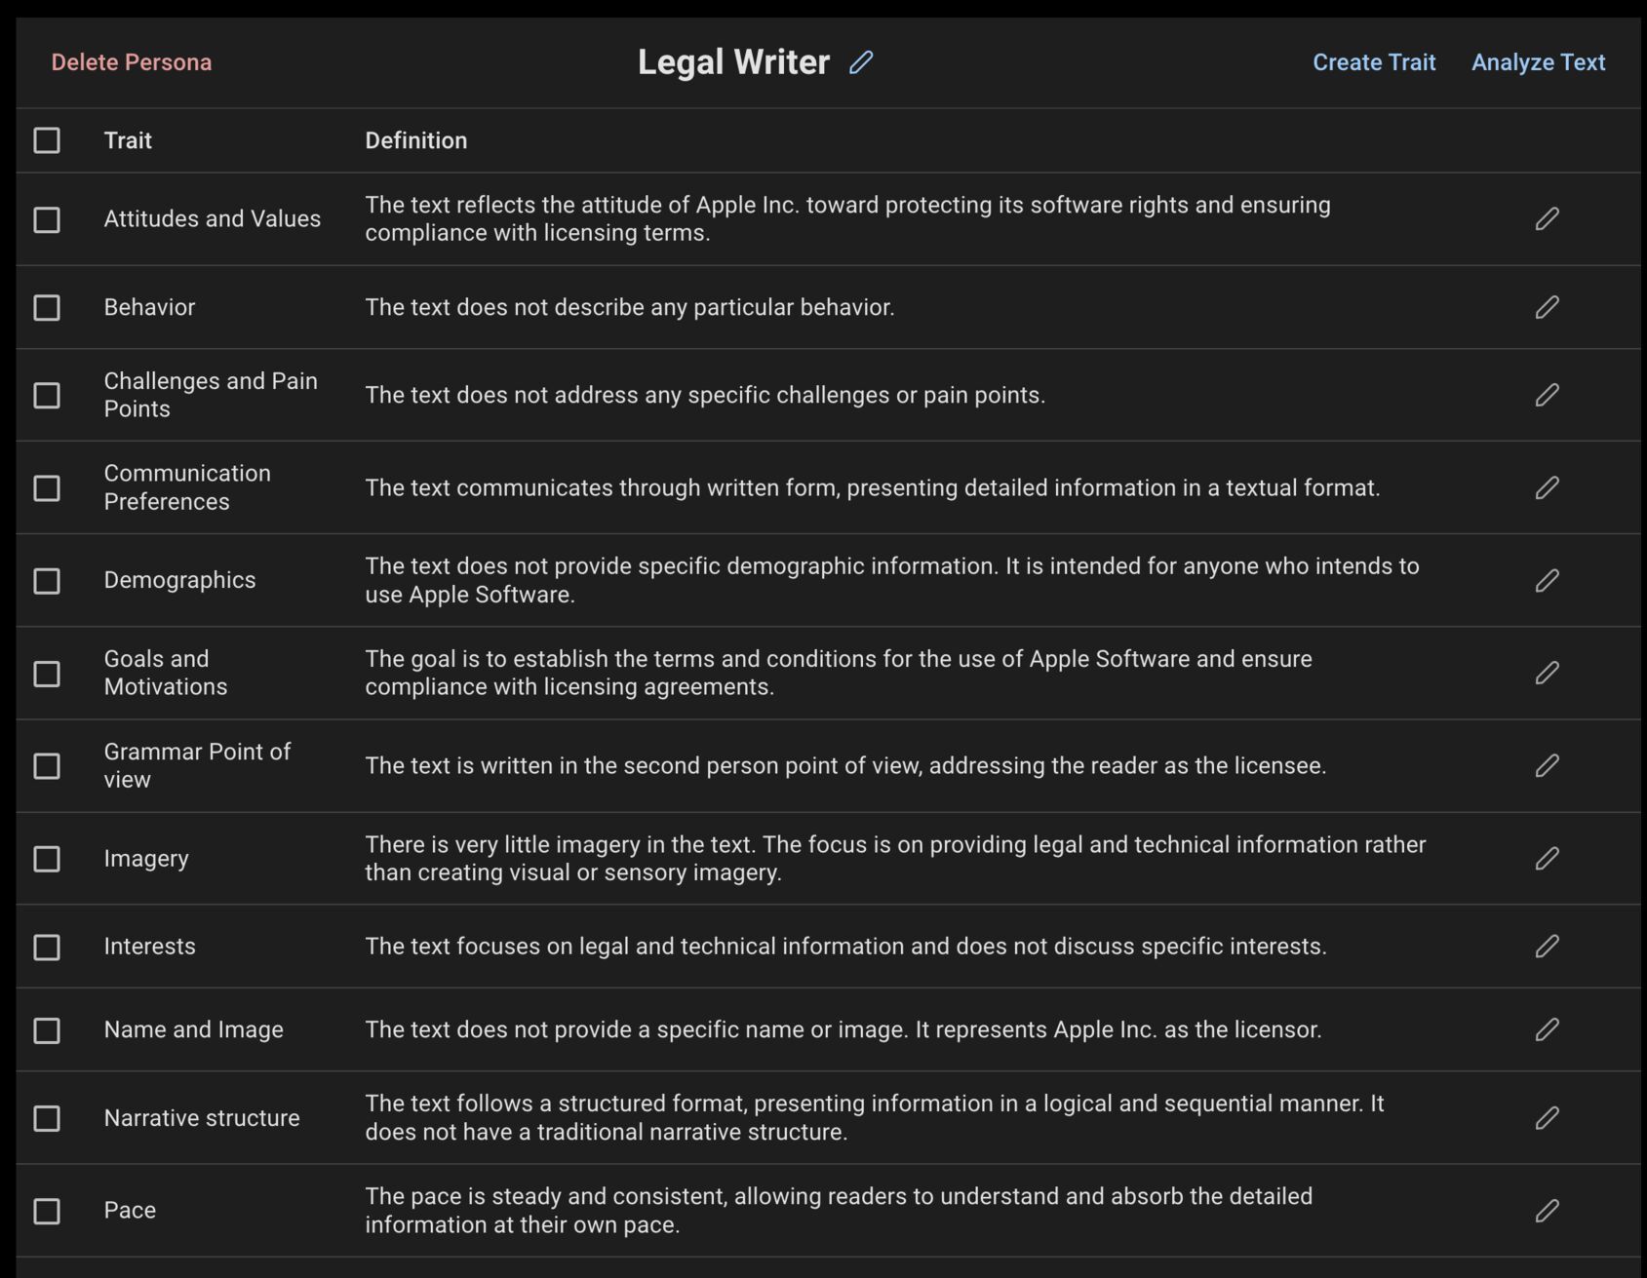Click Analyze Text
1647x1278 pixels.
tap(1538, 62)
